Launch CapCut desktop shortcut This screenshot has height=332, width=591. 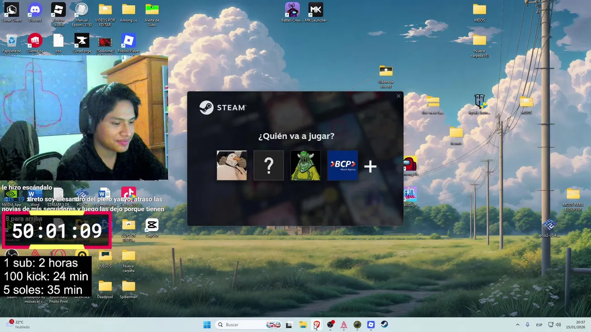tap(152, 228)
